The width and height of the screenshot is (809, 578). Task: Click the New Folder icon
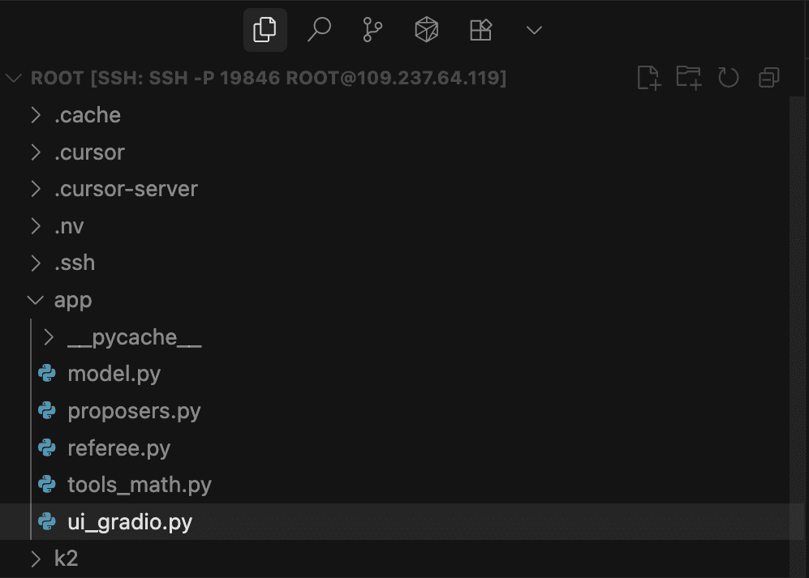pyautogui.click(x=688, y=78)
